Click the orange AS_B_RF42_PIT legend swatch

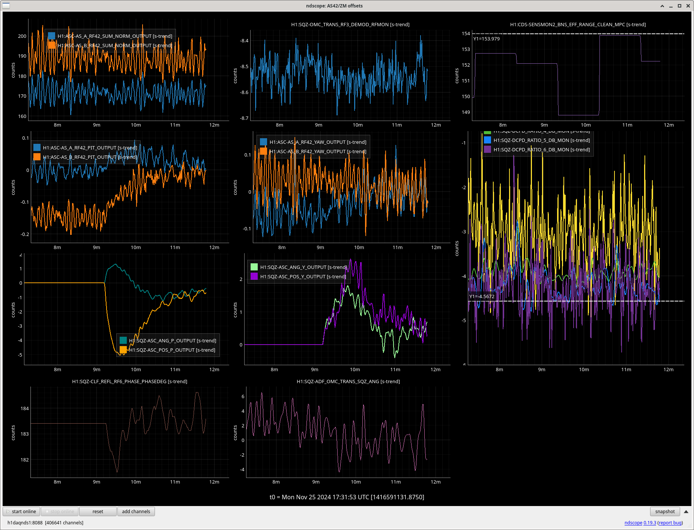coord(37,157)
